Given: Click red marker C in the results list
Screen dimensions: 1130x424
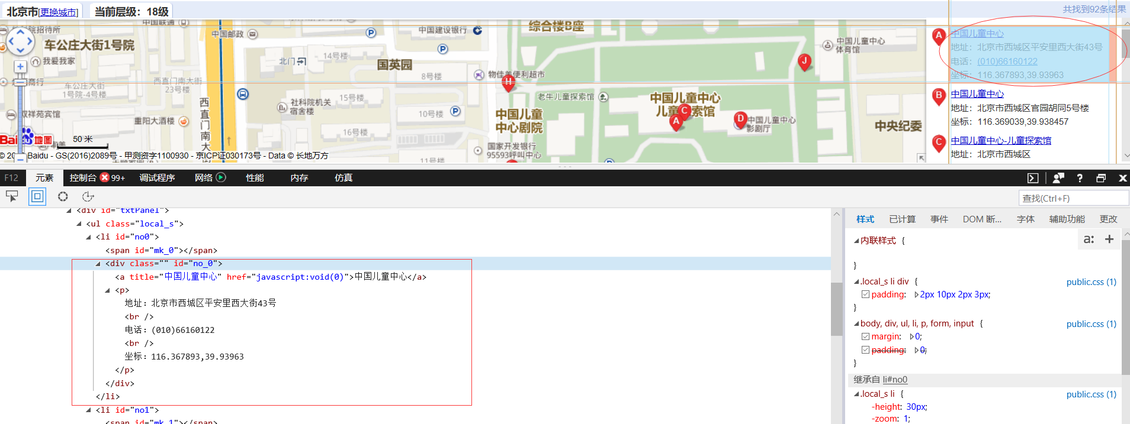Looking at the screenshot, I should [939, 144].
